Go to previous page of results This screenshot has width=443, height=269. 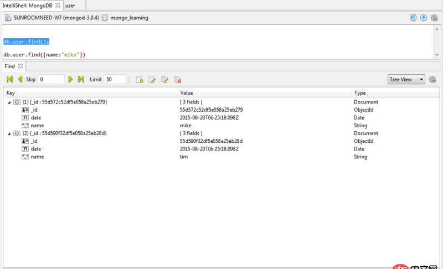(x=20, y=79)
